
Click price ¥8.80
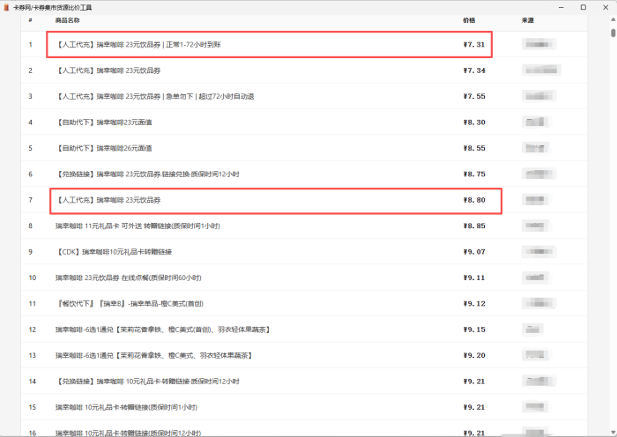[474, 200]
